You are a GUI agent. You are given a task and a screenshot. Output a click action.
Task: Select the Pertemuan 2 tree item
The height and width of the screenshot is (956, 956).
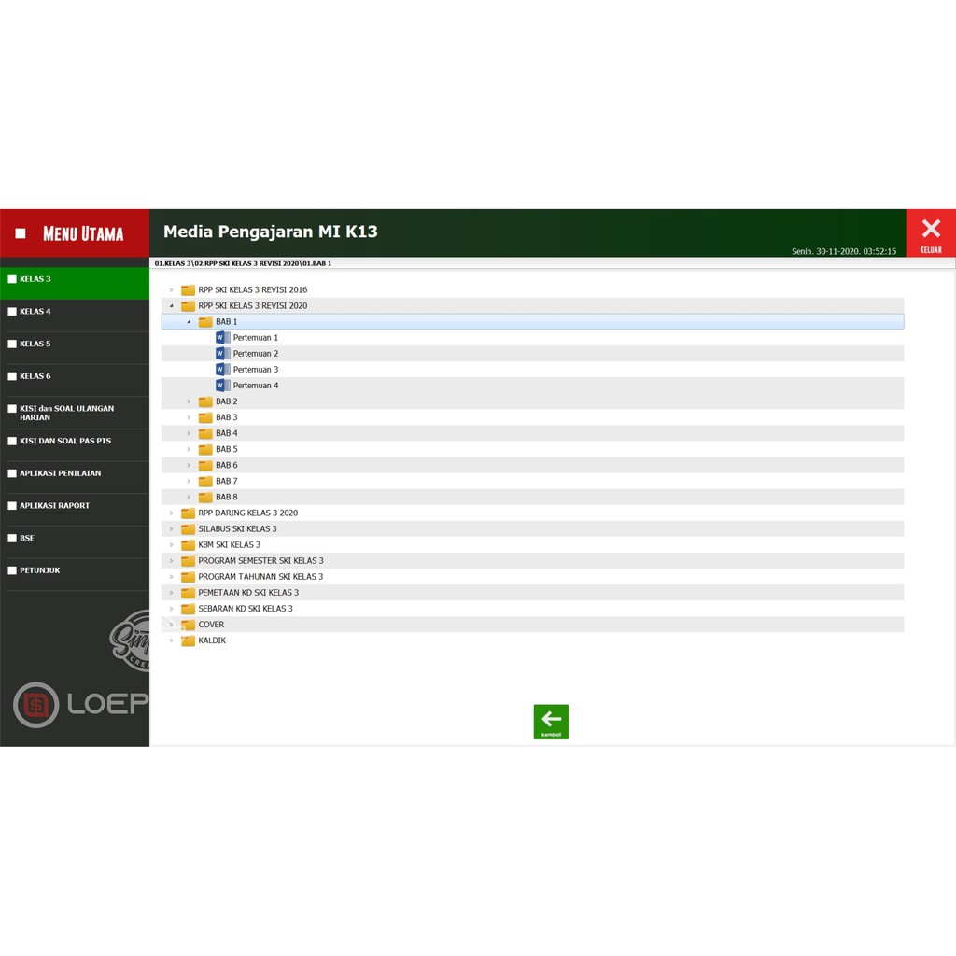(255, 354)
